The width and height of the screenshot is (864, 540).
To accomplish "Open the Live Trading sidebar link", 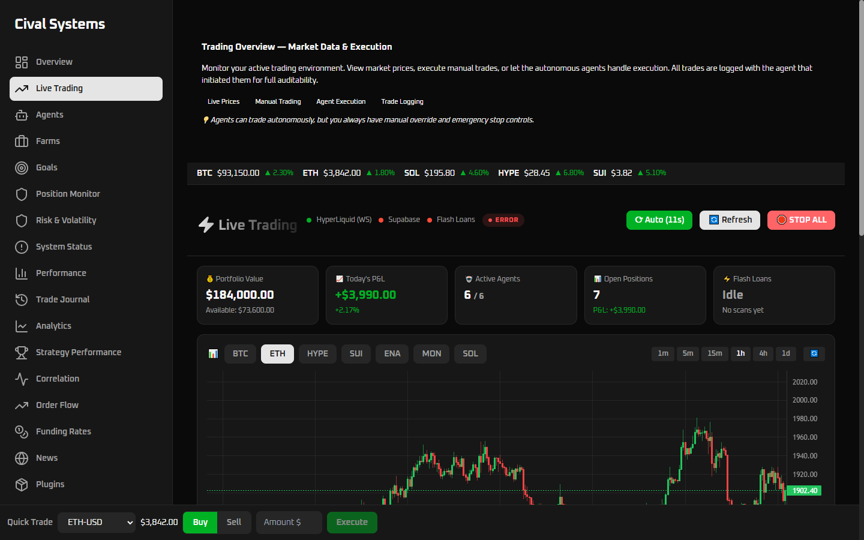I will pyautogui.click(x=86, y=89).
